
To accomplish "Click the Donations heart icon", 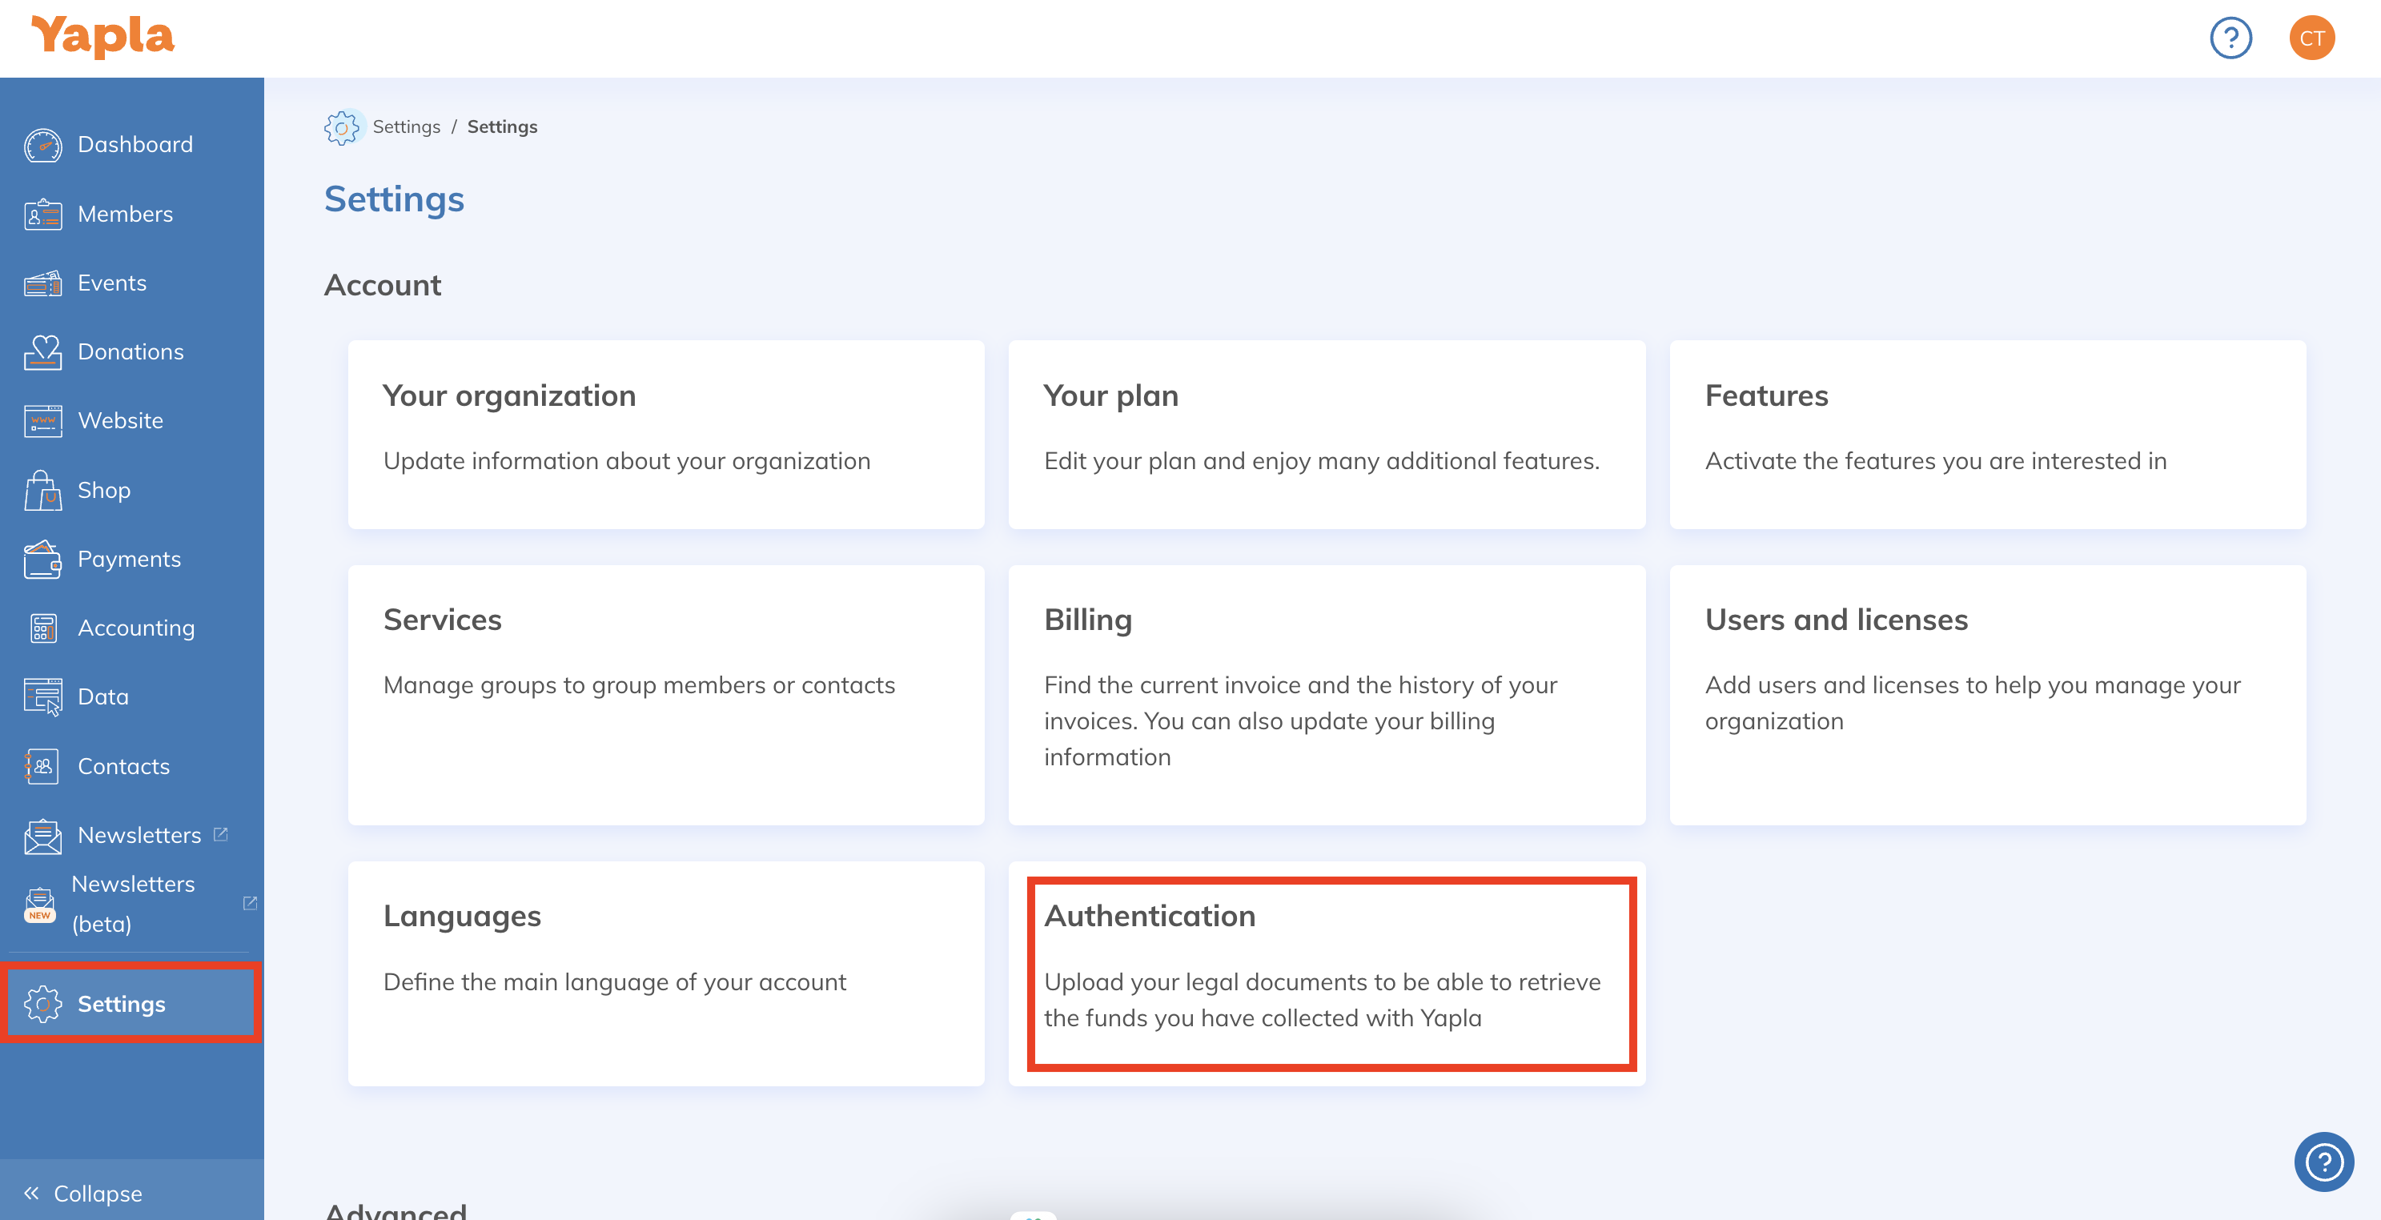I will 42,352.
